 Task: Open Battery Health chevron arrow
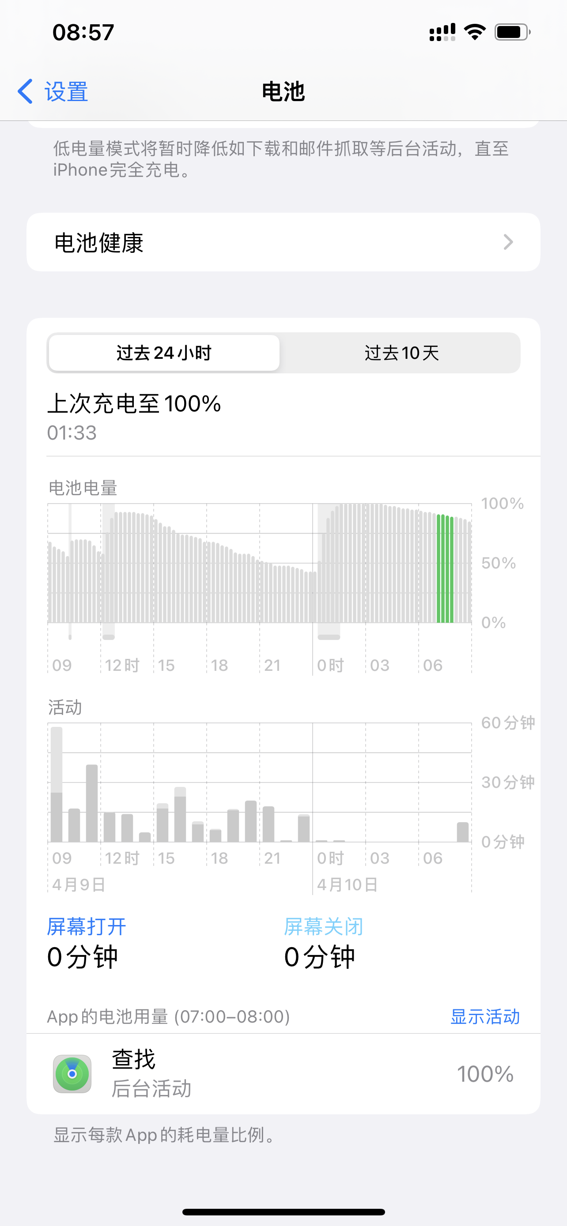[508, 242]
